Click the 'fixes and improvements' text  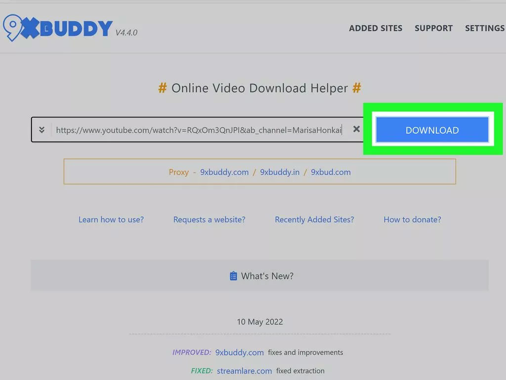tap(305, 352)
